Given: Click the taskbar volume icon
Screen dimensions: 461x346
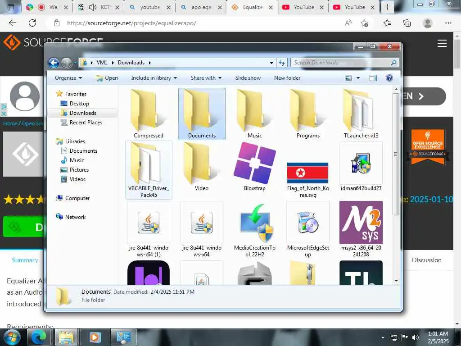Looking at the screenshot, I should [415, 337].
